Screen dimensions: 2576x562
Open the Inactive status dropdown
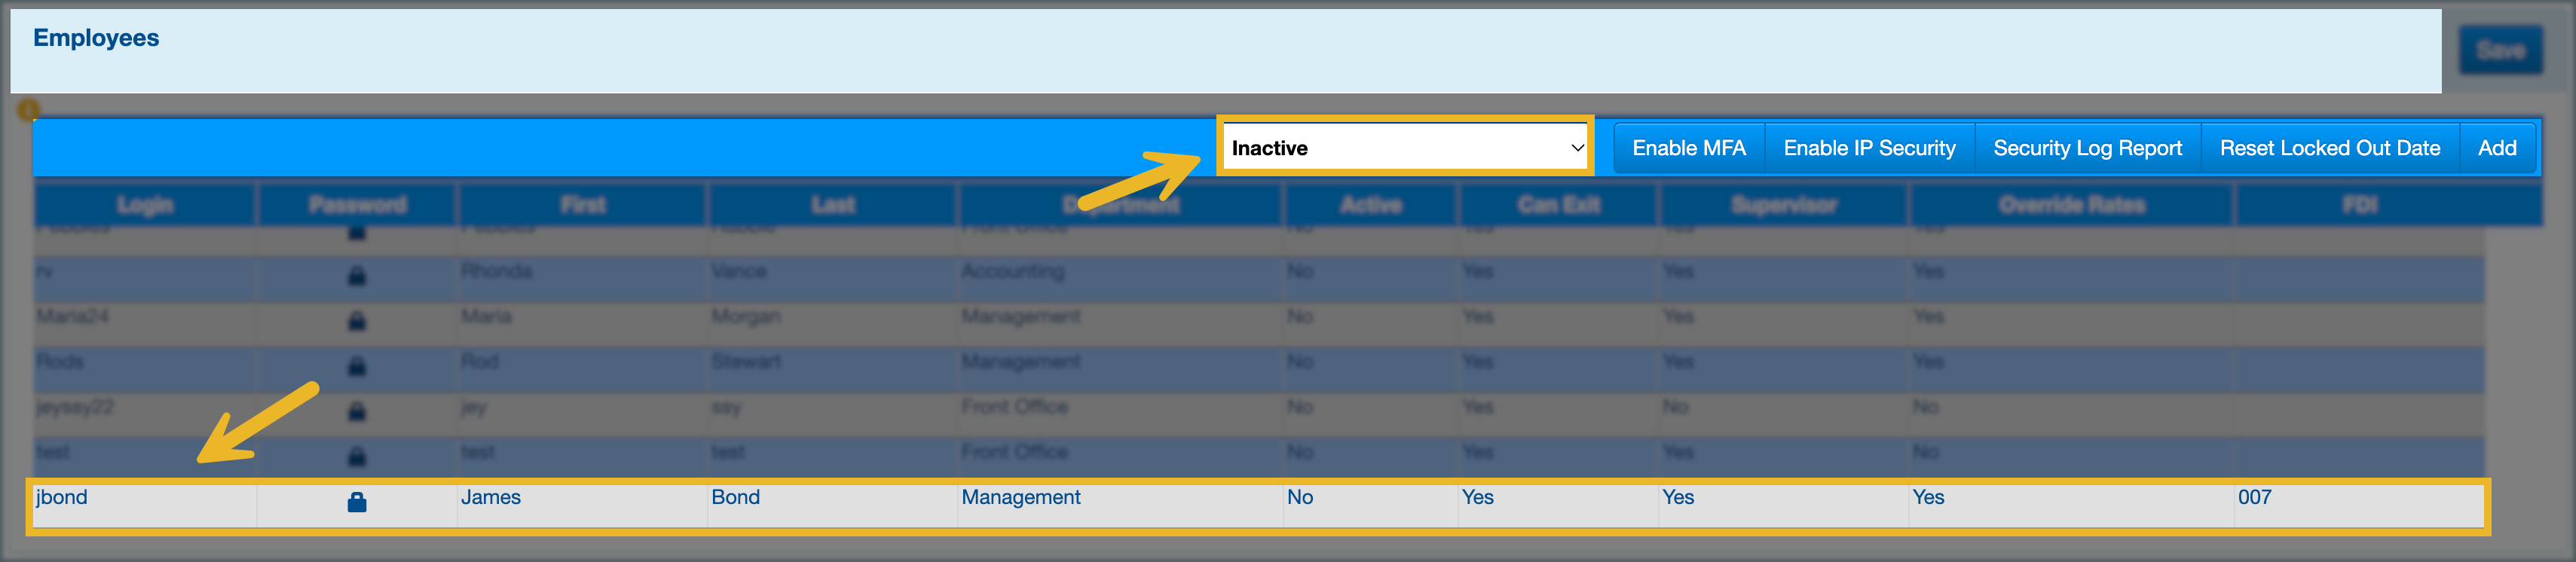point(1404,148)
